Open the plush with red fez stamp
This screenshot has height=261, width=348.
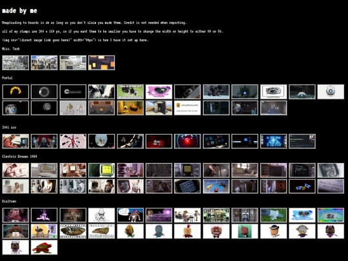[x=188, y=231]
